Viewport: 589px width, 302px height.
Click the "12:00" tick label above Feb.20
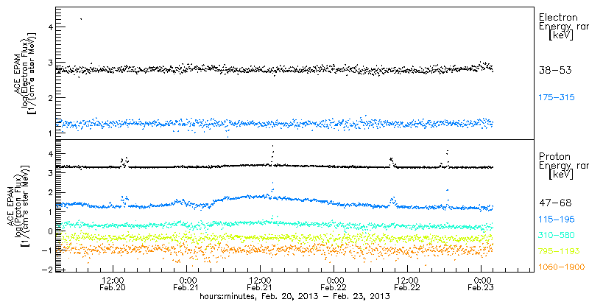pos(113,281)
